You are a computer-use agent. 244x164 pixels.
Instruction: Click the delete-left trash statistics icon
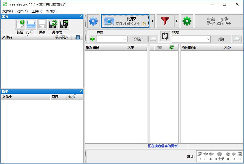[x=199, y=154]
